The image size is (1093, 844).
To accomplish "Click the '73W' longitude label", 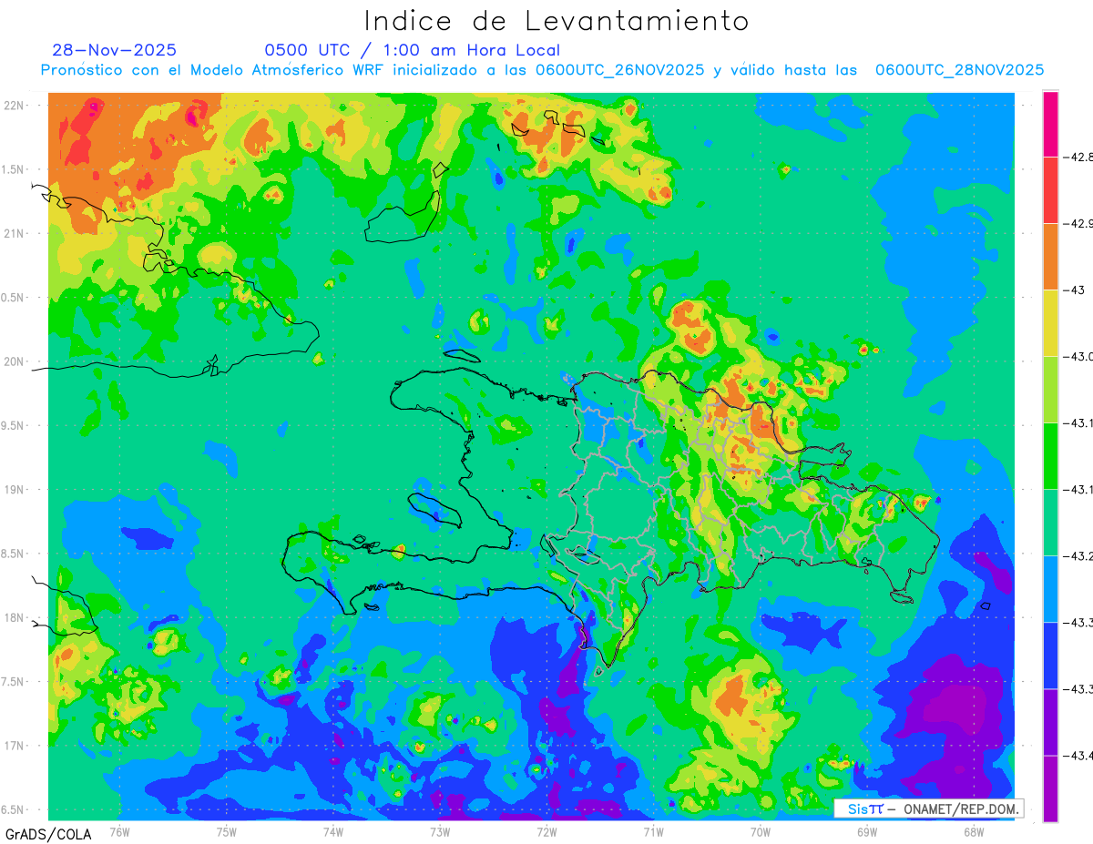I will [440, 831].
